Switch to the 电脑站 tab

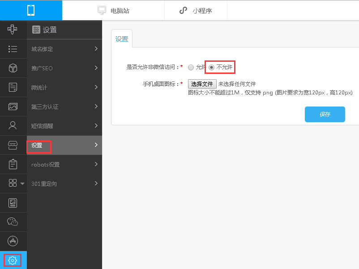[x=113, y=10]
